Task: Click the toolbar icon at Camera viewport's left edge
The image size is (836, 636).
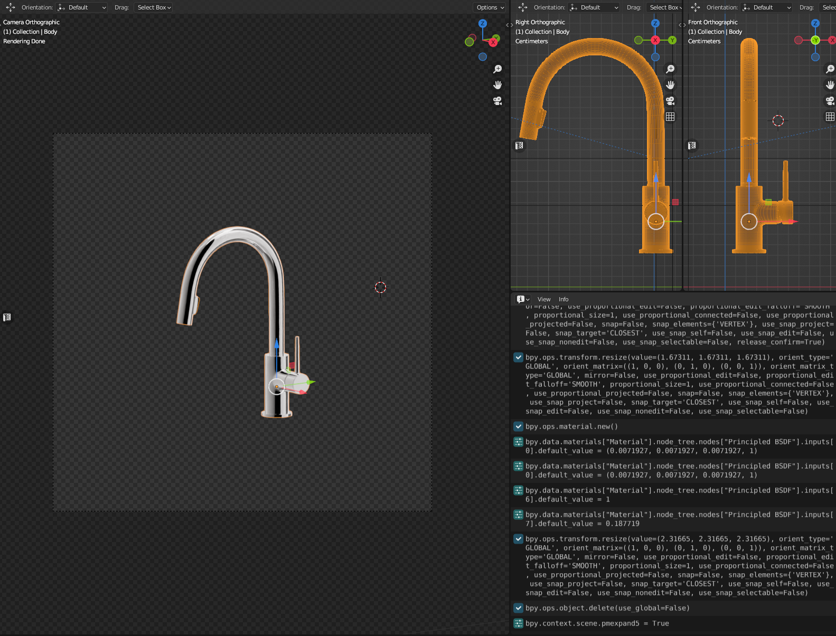Action: [7, 317]
